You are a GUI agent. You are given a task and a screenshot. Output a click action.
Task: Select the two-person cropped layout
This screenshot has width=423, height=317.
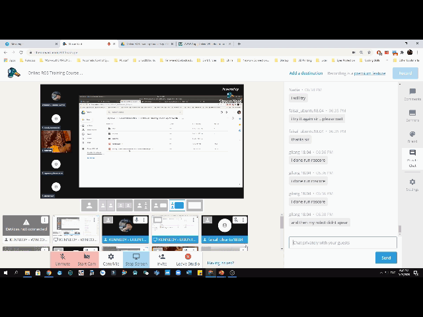107,205
